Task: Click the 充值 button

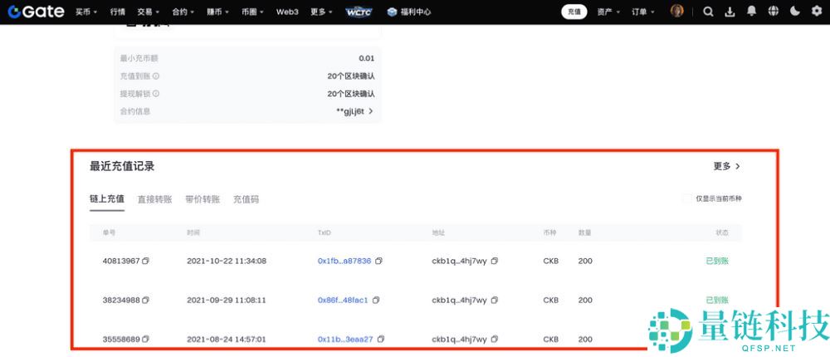Action: click(x=574, y=12)
